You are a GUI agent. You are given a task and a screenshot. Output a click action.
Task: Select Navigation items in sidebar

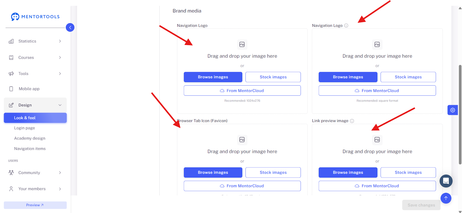point(30,149)
